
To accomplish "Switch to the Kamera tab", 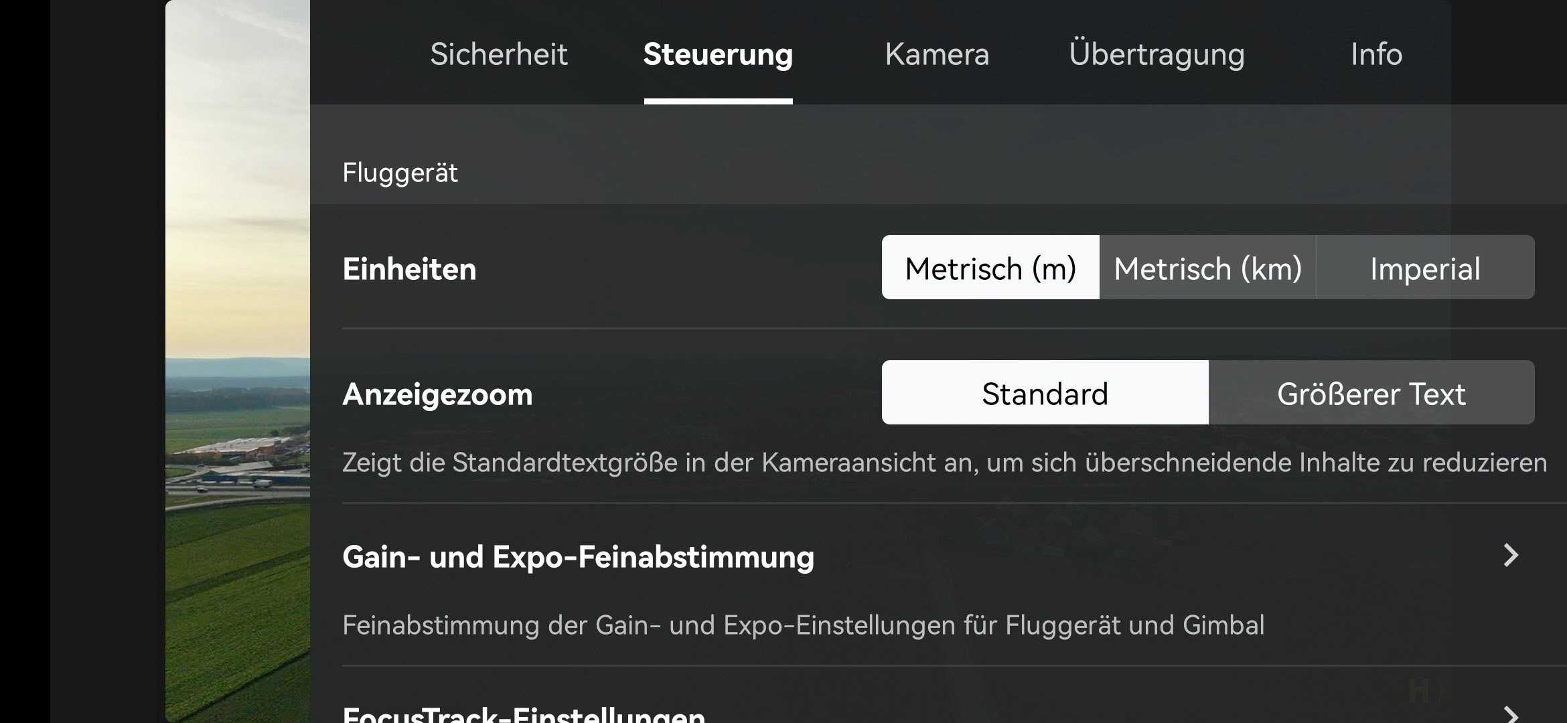I will click(x=937, y=54).
